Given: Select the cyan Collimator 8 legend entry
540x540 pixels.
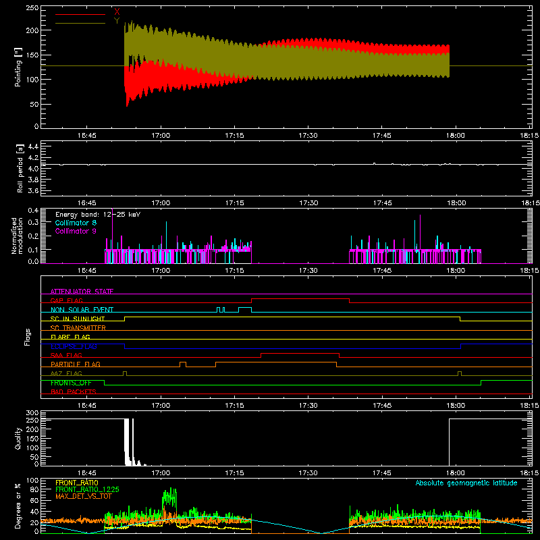Looking at the screenshot, I should coord(76,223).
